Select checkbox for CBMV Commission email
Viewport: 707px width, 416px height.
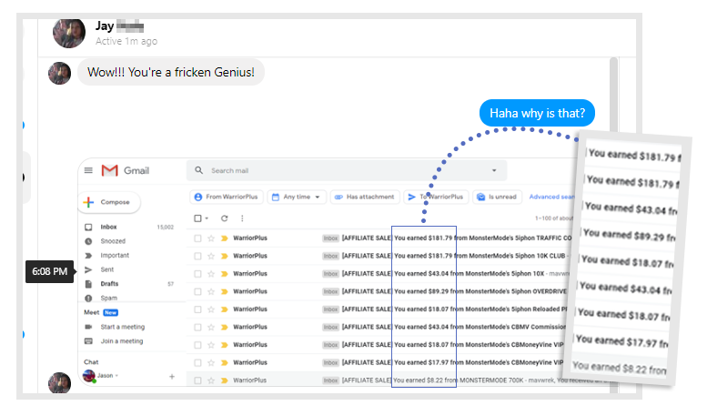coord(197,327)
